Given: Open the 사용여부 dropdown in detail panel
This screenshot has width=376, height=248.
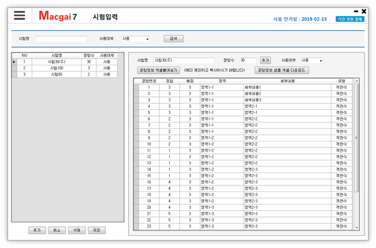Looking at the screenshot, I should (312, 61).
